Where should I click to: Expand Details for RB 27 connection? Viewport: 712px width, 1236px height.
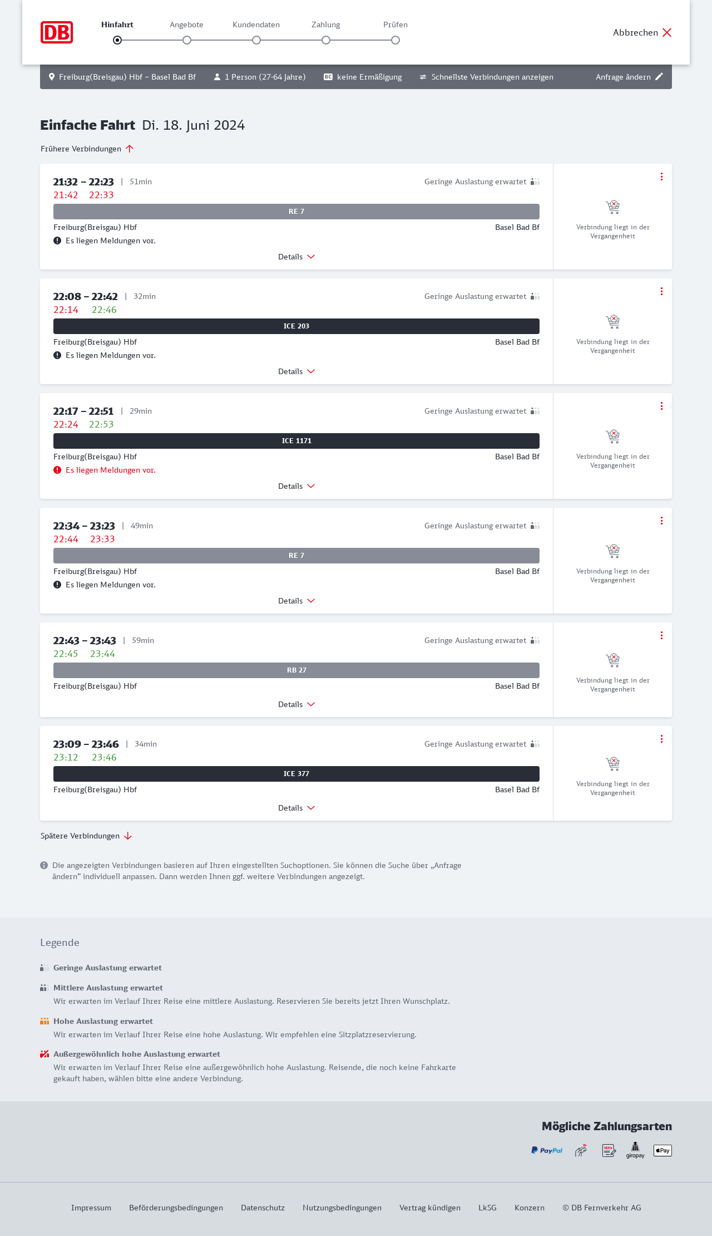click(296, 704)
